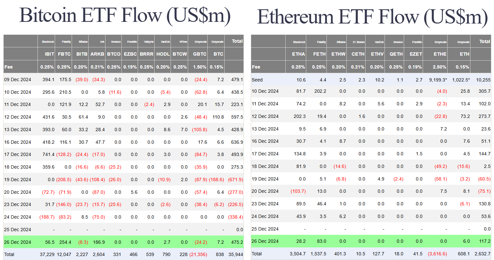This screenshot has height=260, width=494.
Task: Click the Seed row label
Action: tap(257, 80)
